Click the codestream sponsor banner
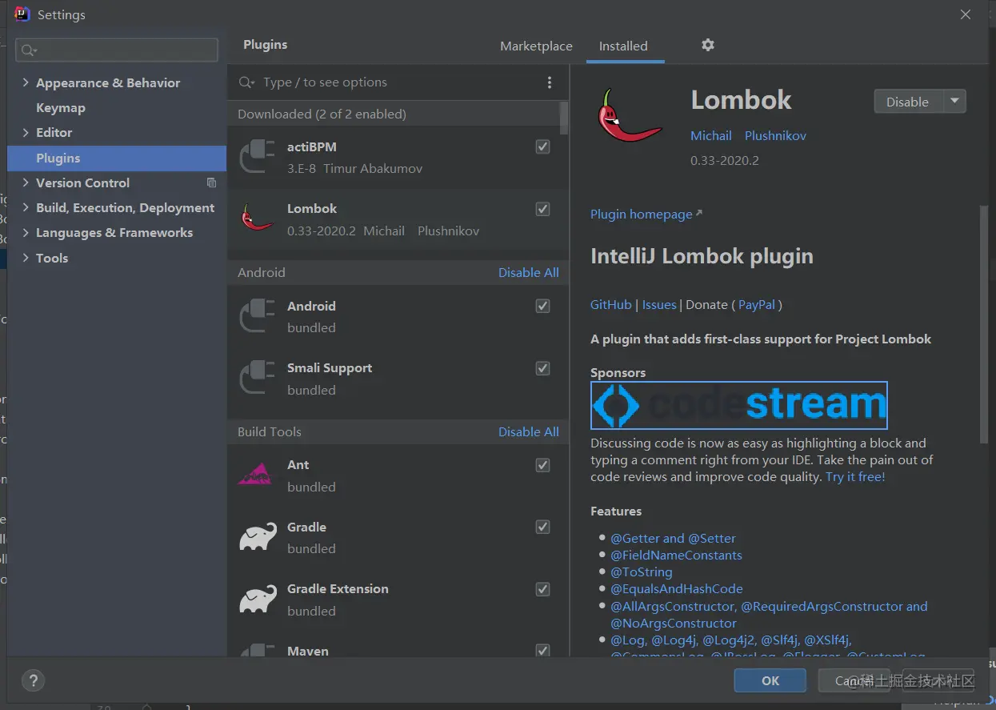Screen dimensions: 996x710 coord(738,405)
